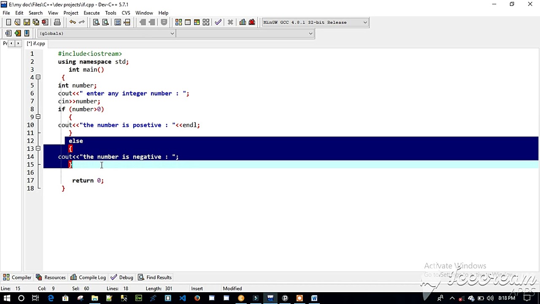The height and width of the screenshot is (304, 540).
Task: Collapse the code fold at line 4
Action: click(x=38, y=77)
